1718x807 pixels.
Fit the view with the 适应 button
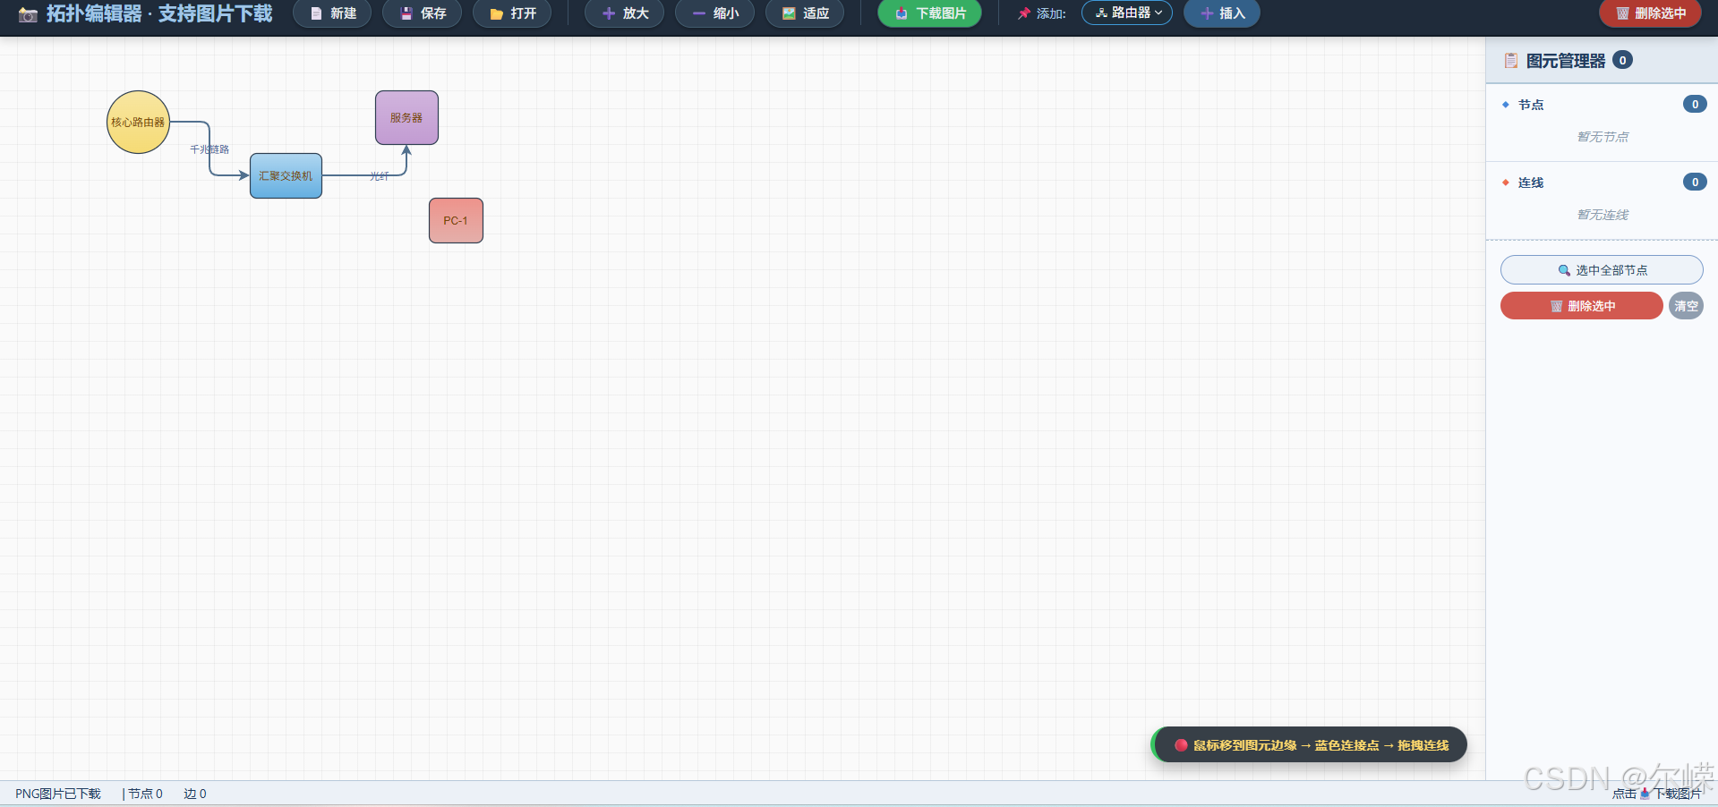(x=805, y=13)
